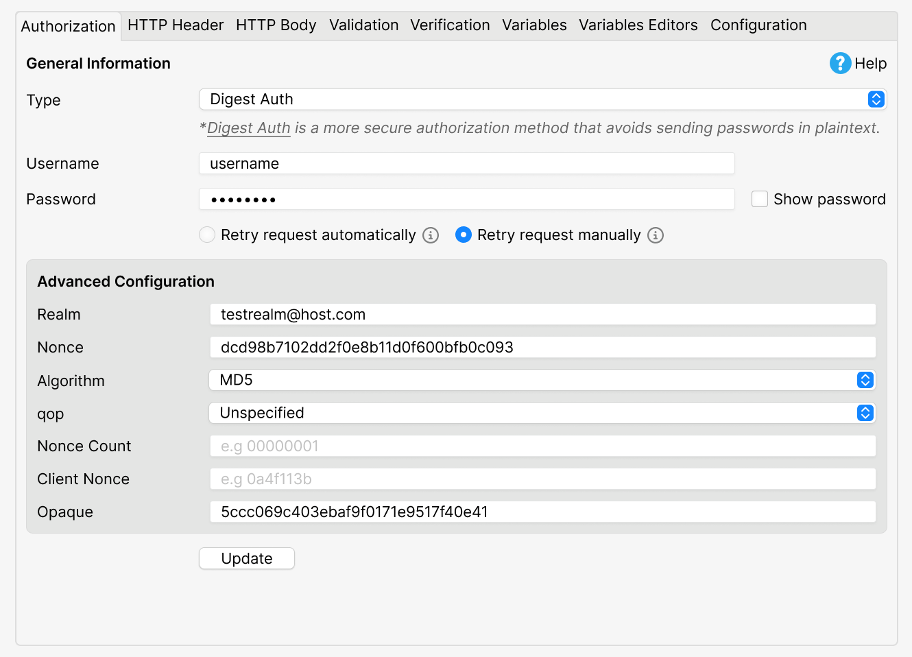912x657 pixels.
Task: Go to the Configuration tab
Action: pyautogui.click(x=758, y=25)
